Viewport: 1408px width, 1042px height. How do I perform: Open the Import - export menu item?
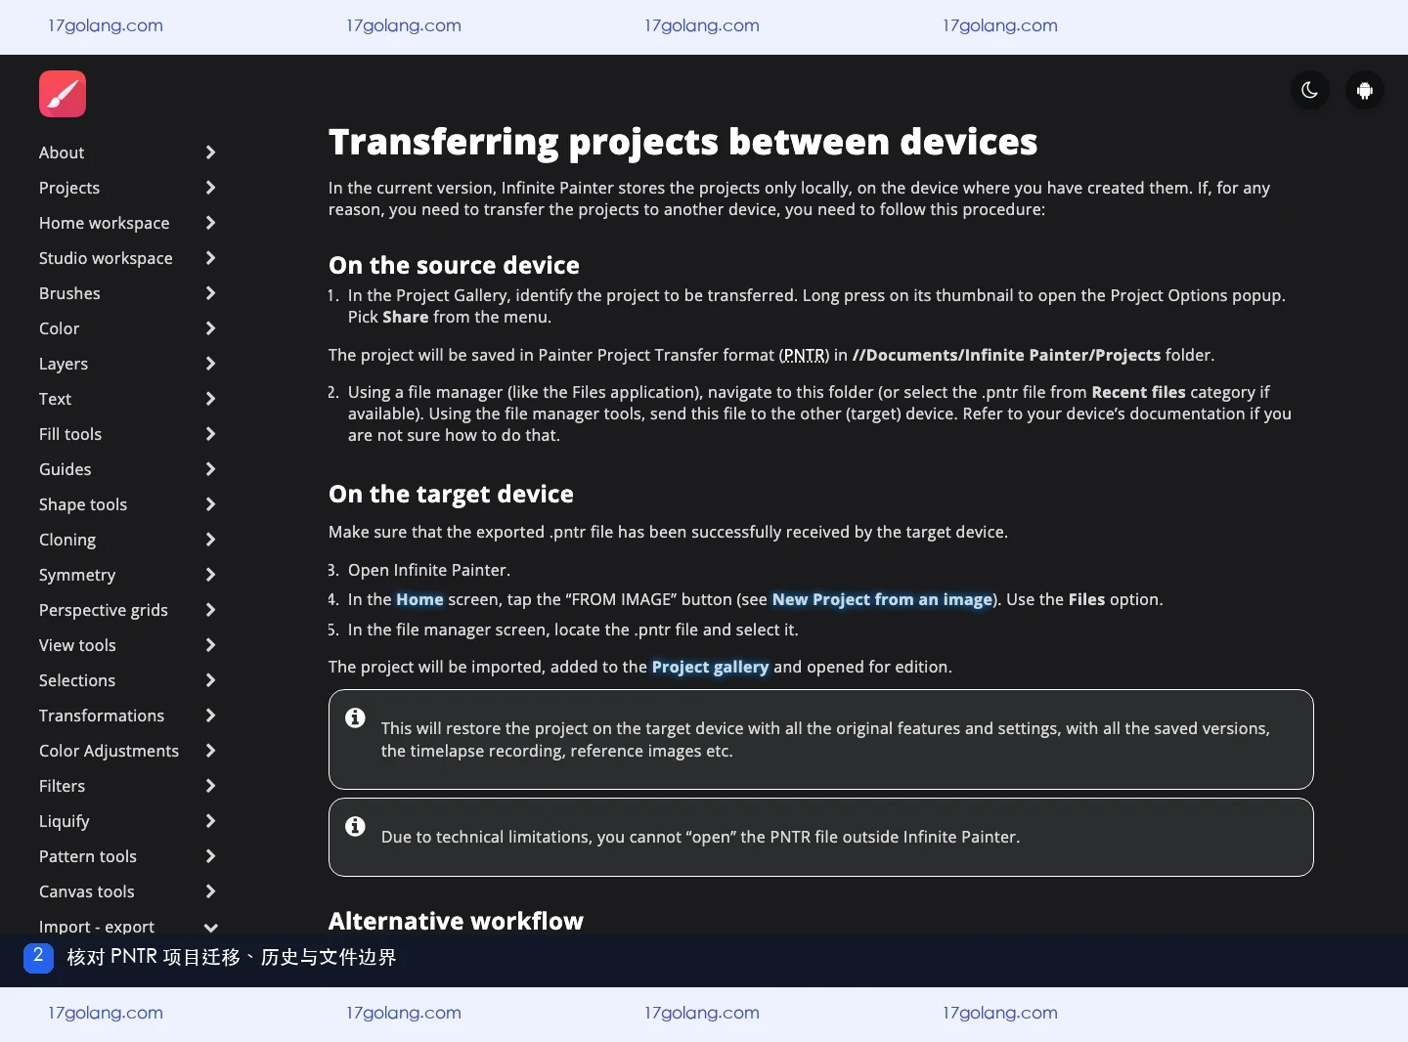97,926
